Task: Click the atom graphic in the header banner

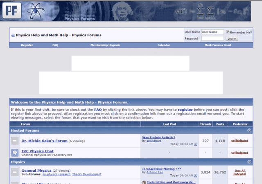Action: click(36, 11)
